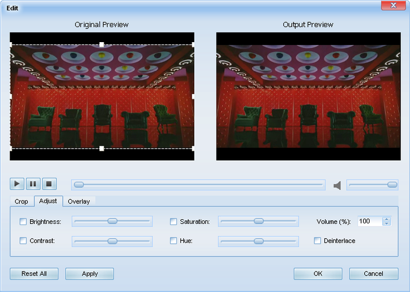Pause the video preview
The width and height of the screenshot is (410, 292).
(33, 184)
